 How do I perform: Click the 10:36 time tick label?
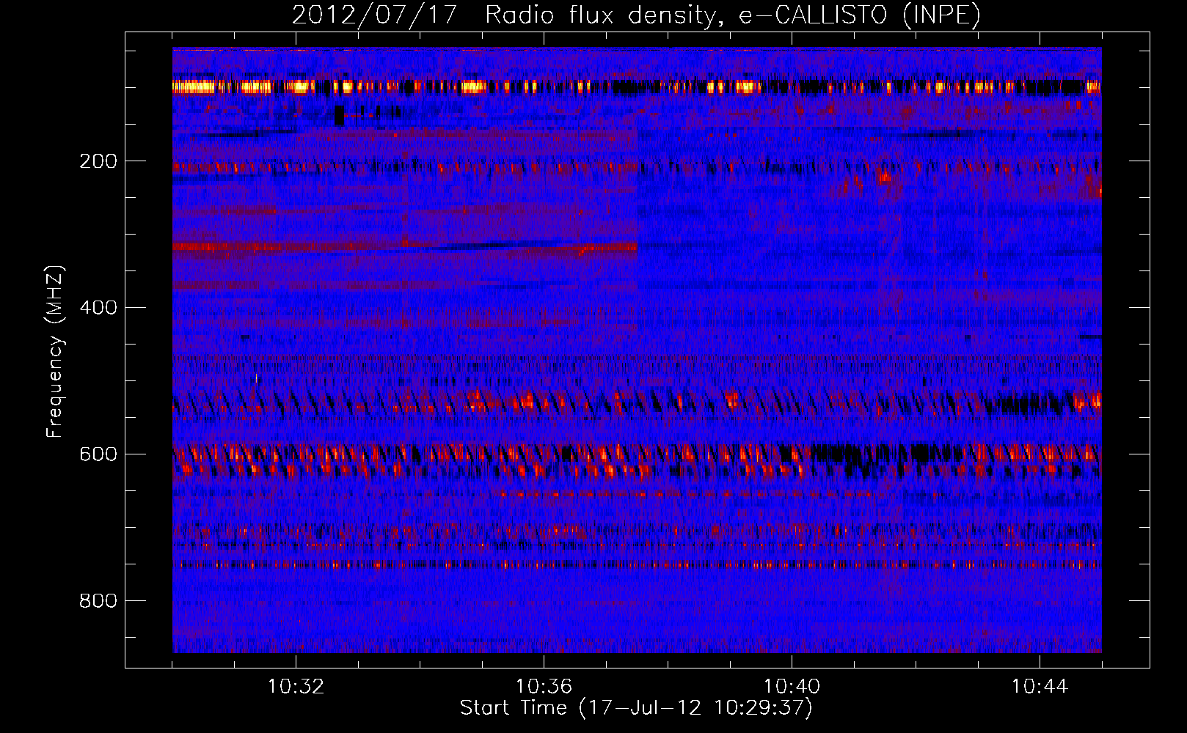tap(544, 687)
